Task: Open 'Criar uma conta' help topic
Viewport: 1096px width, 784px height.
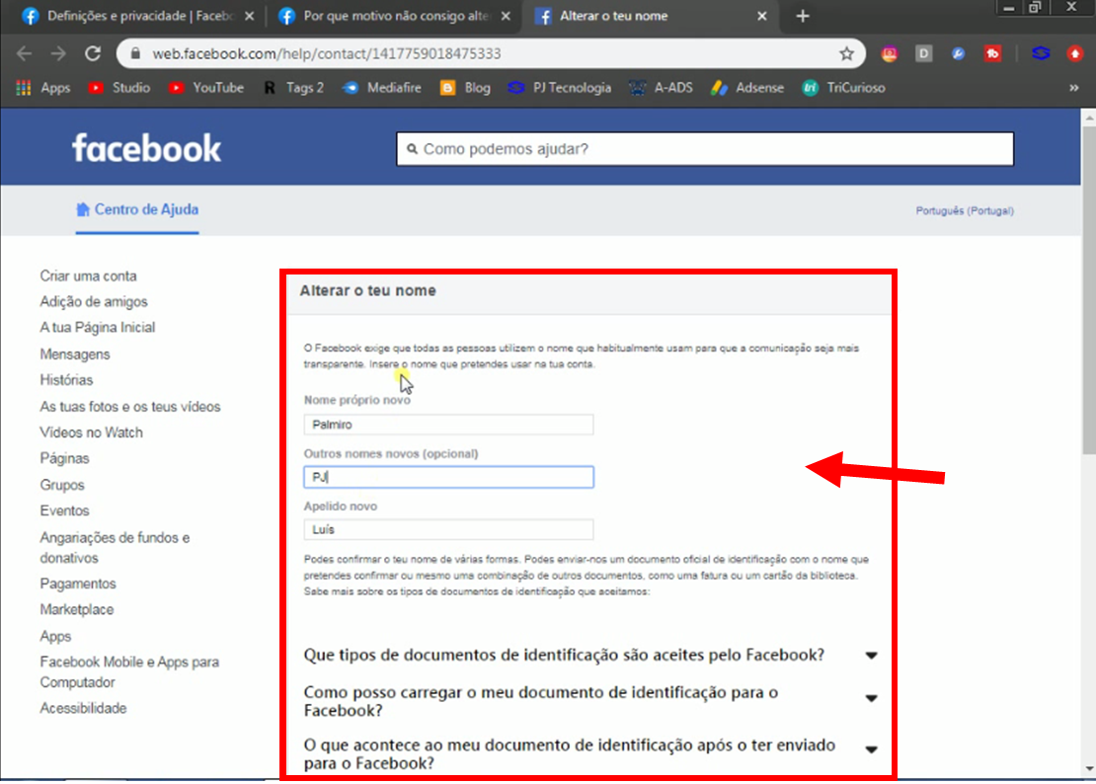Action: [x=88, y=275]
